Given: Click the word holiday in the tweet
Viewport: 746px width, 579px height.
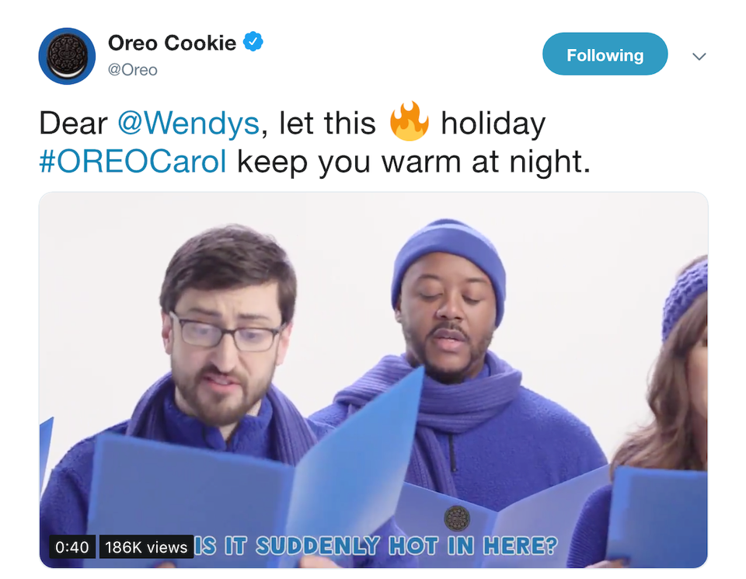Looking at the screenshot, I should click(x=493, y=124).
